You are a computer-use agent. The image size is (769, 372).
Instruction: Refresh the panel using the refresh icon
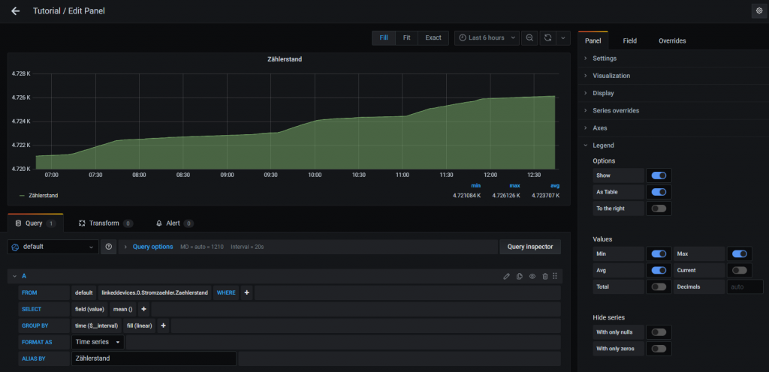[x=548, y=37]
